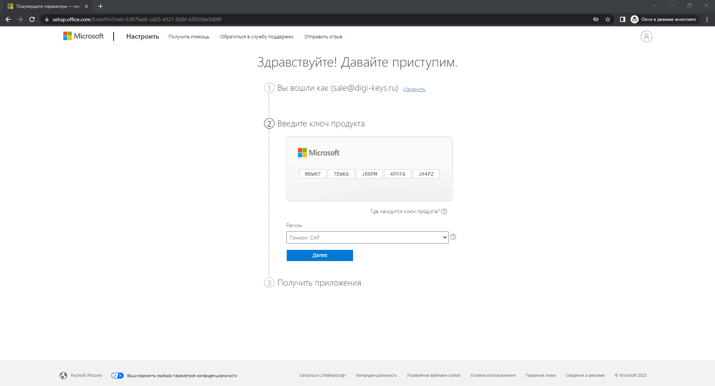Click the Вы вошли как (sale@digi-keys.ru) text

[x=338, y=88]
